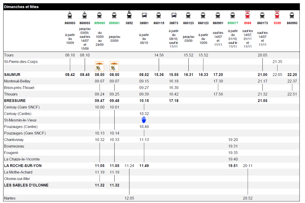Click the IC train icon above 3852

point(129,15)
